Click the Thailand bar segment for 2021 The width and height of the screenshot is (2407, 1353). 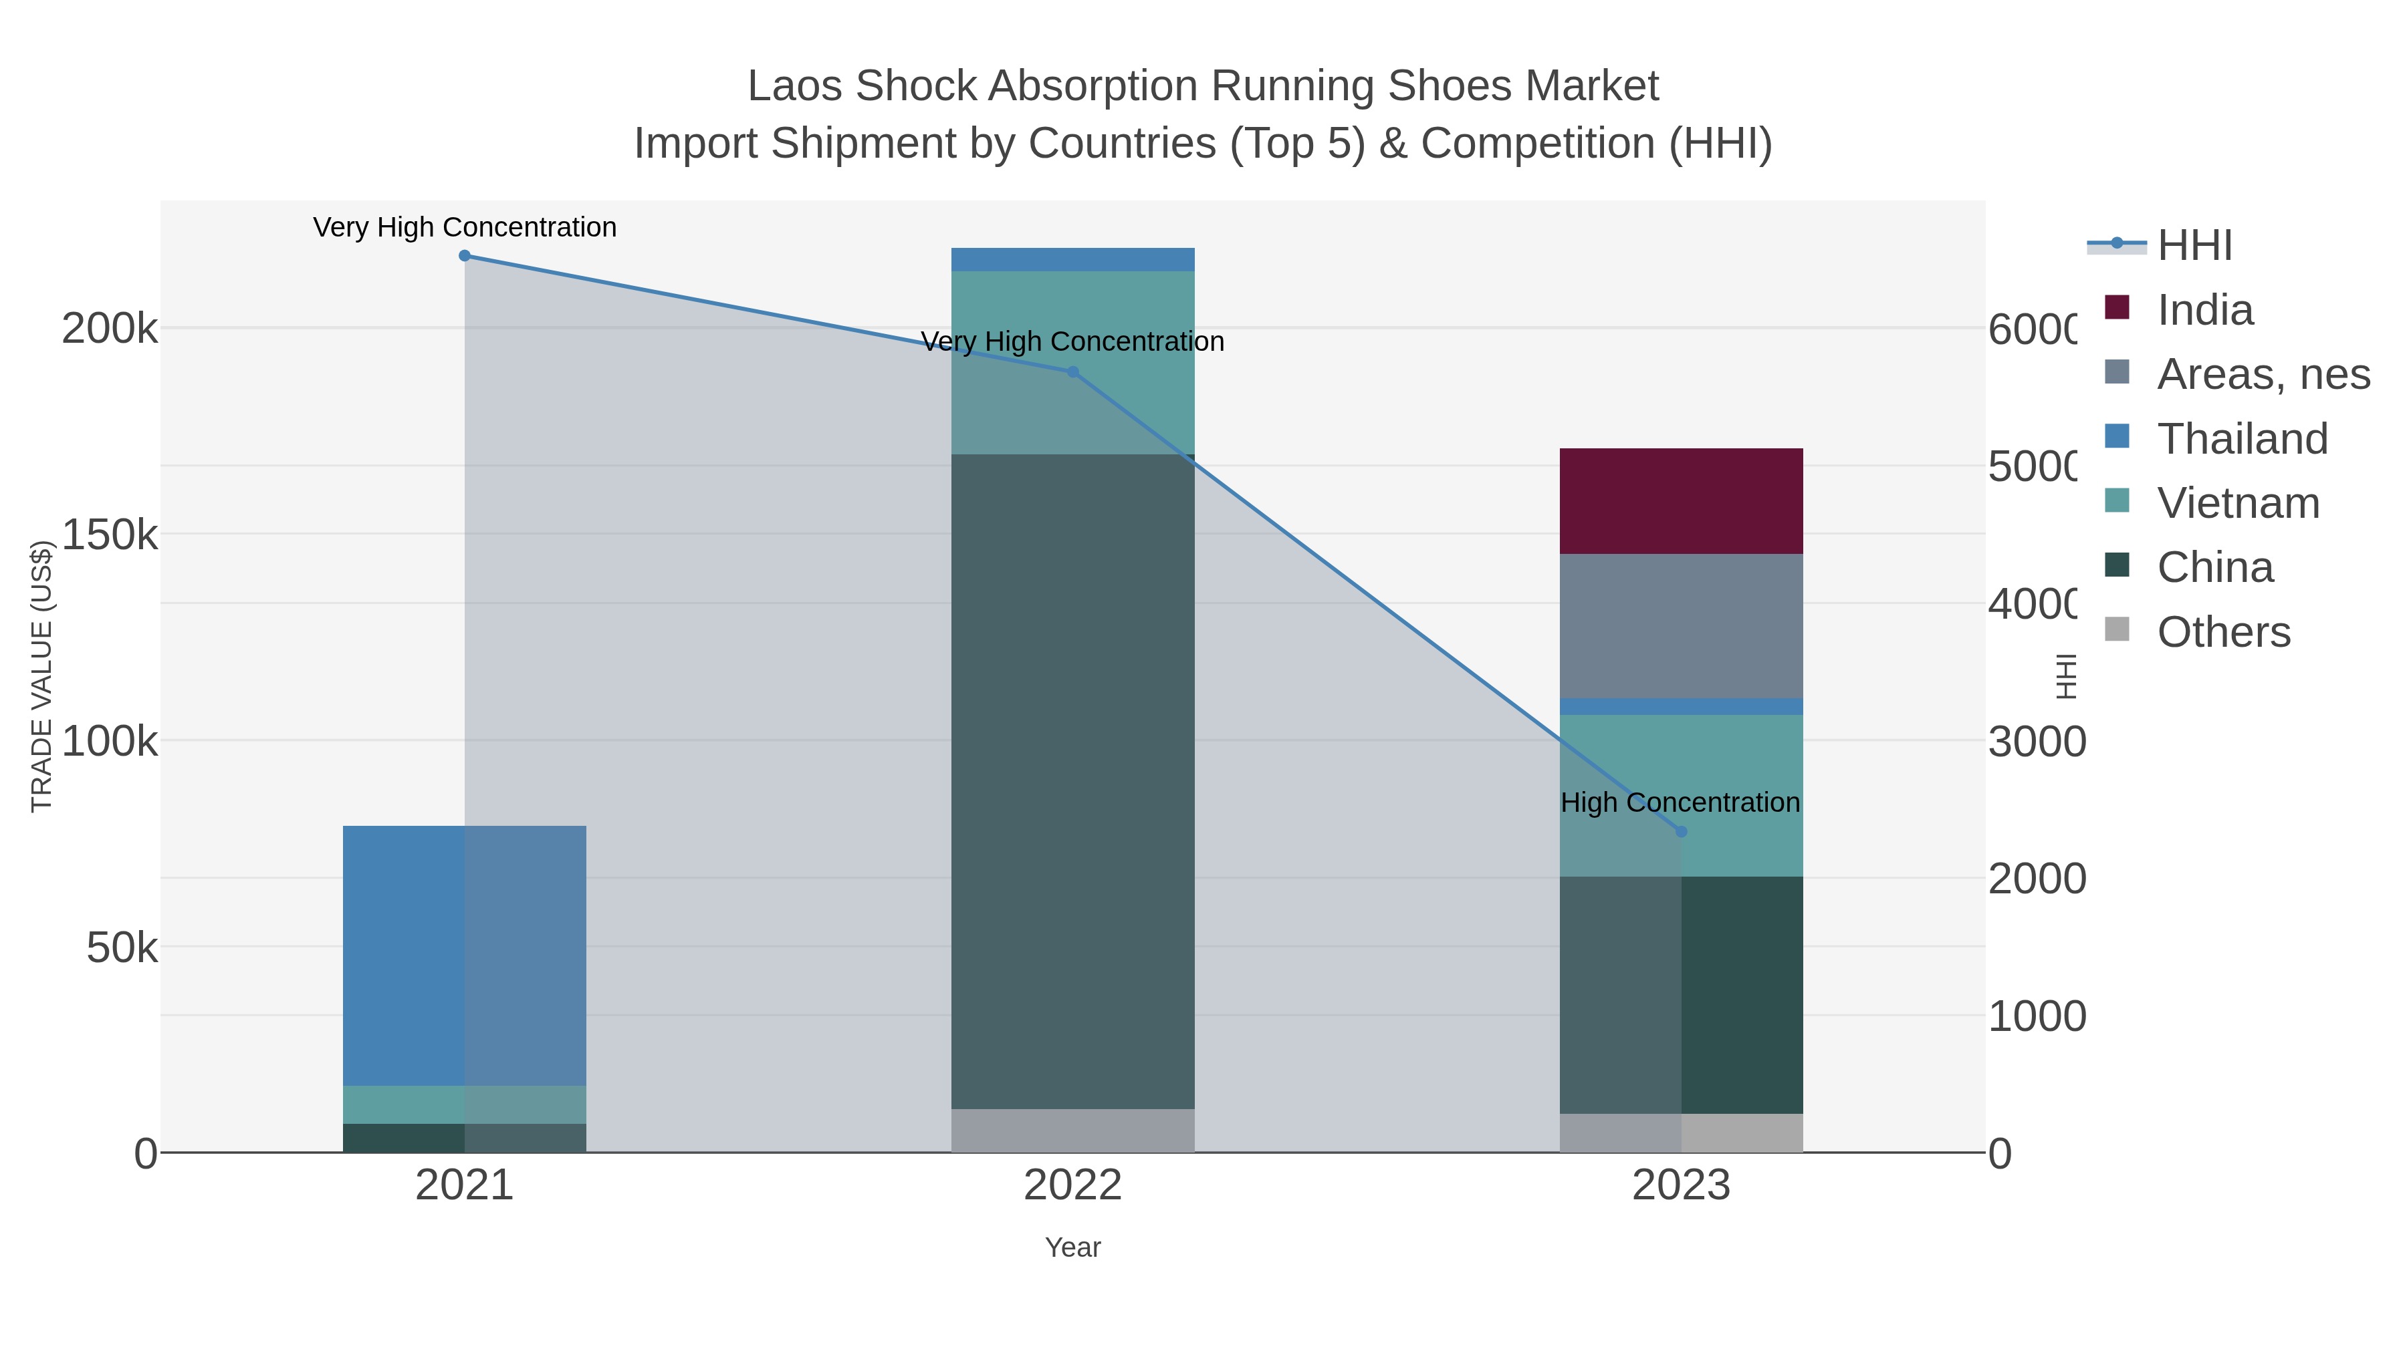(x=465, y=956)
